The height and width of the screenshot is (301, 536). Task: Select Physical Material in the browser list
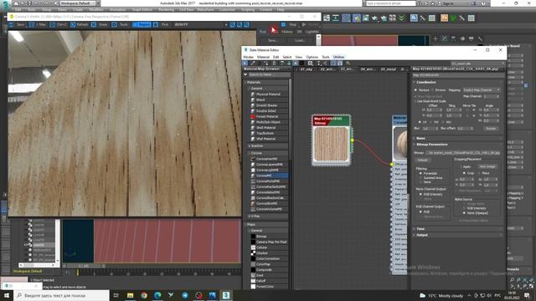268,94
